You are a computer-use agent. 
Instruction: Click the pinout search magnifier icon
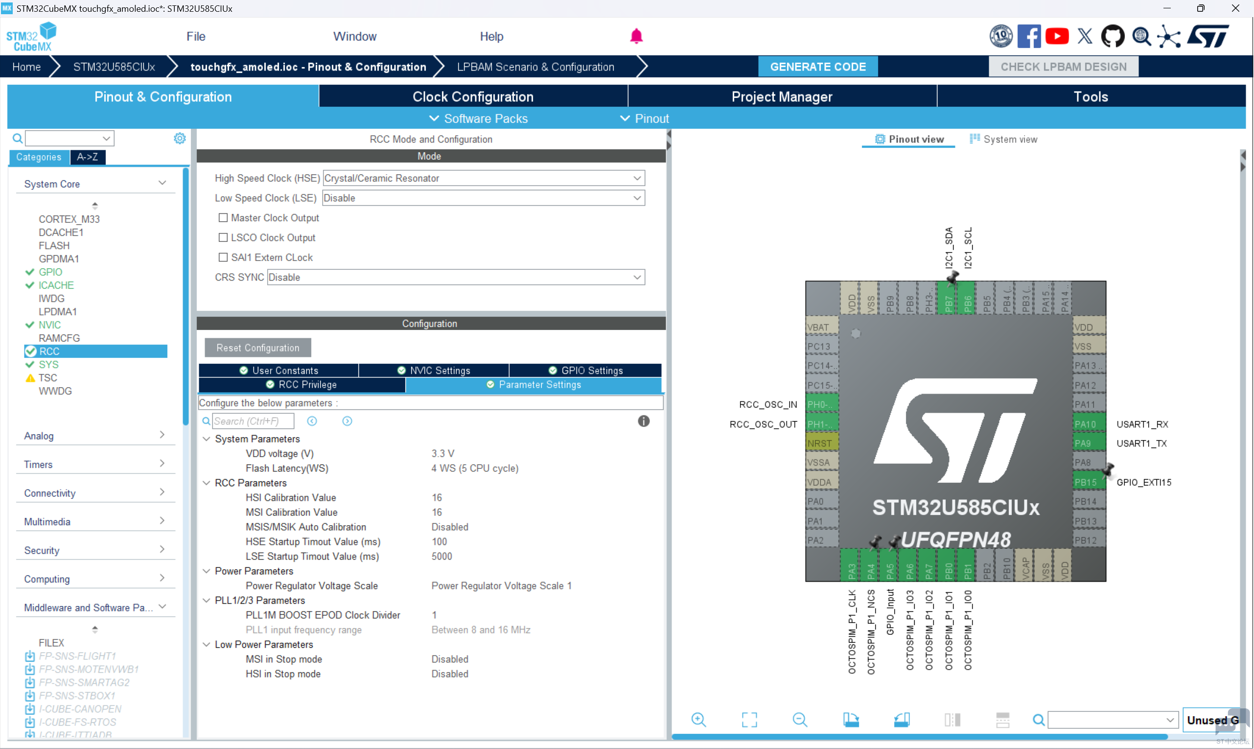[x=1039, y=720]
